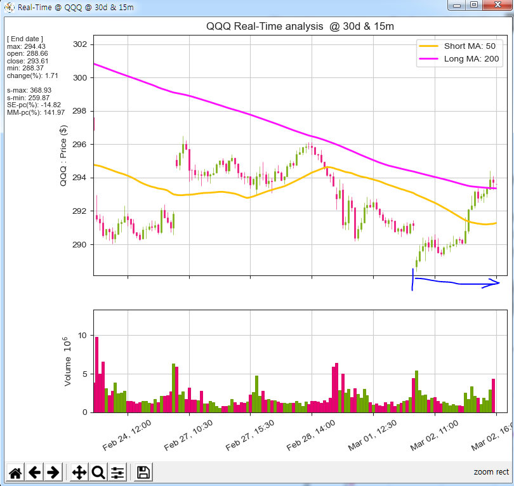Image resolution: width=514 pixels, height=486 pixels.
Task: Go back to previous view arrow
Action: 34,472
